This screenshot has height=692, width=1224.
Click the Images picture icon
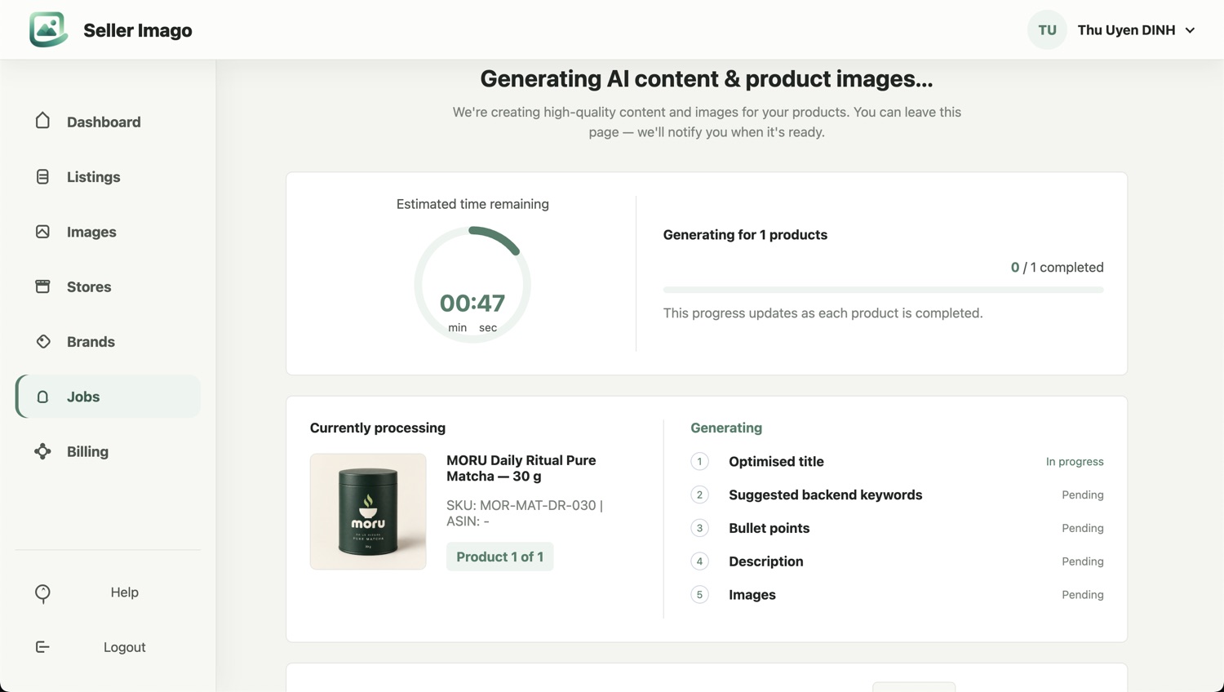click(x=42, y=232)
